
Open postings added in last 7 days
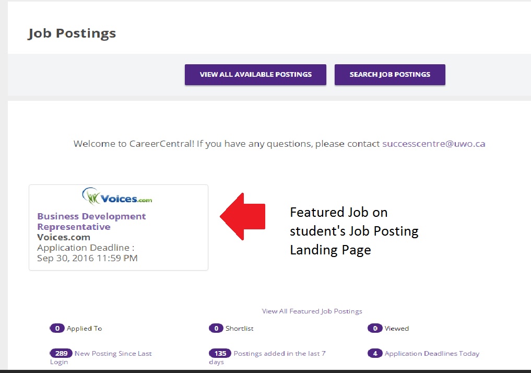coord(267,357)
